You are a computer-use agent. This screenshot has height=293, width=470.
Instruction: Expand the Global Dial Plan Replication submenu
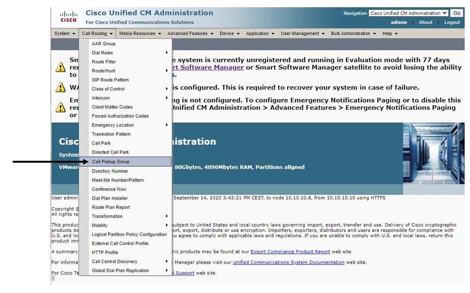[x=125, y=271]
